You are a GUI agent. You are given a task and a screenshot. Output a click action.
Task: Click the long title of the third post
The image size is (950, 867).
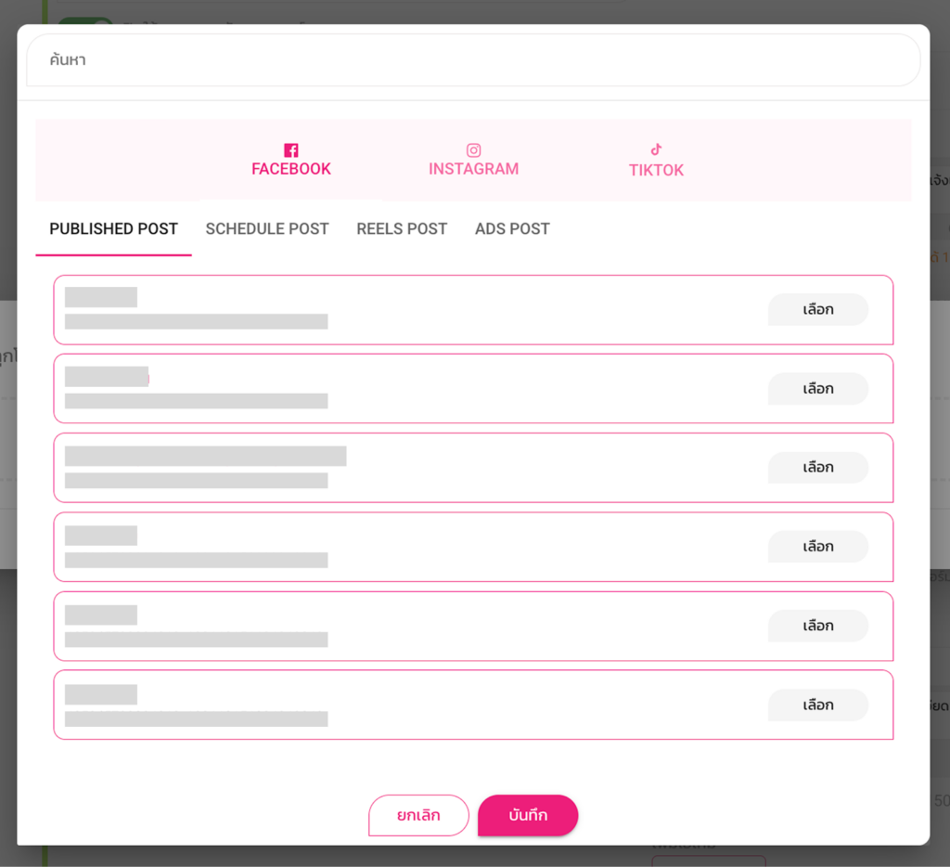205,456
